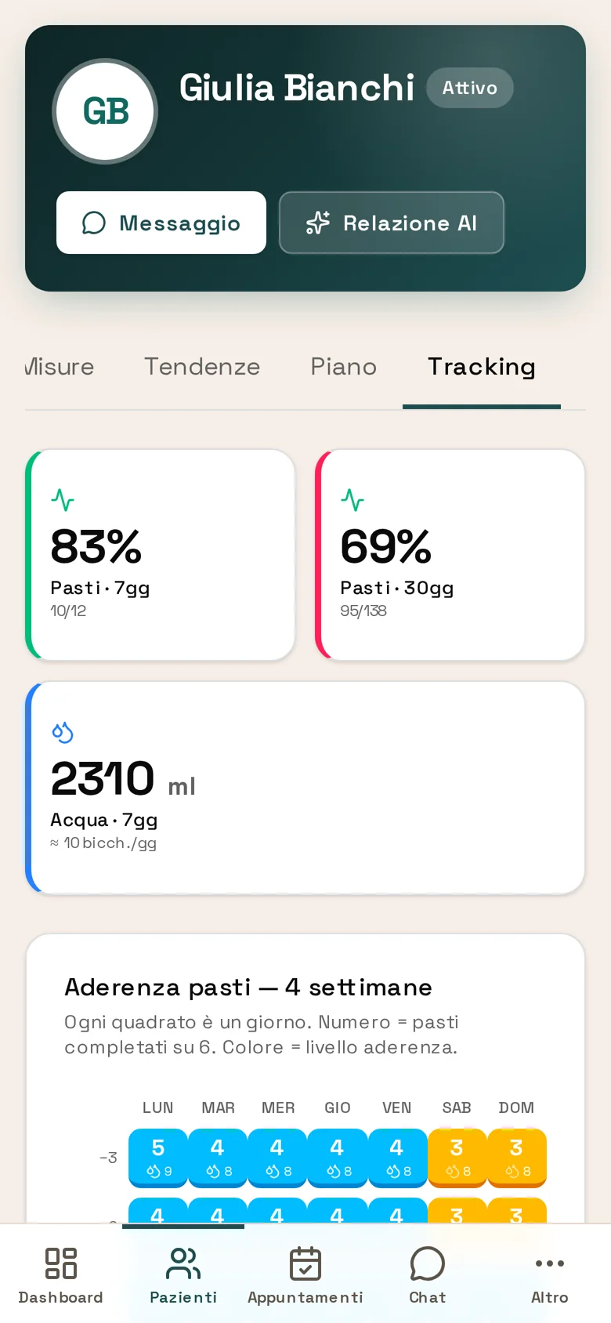Switch to the Piano tab
Screen dimensions: 611x1323
pos(344,367)
